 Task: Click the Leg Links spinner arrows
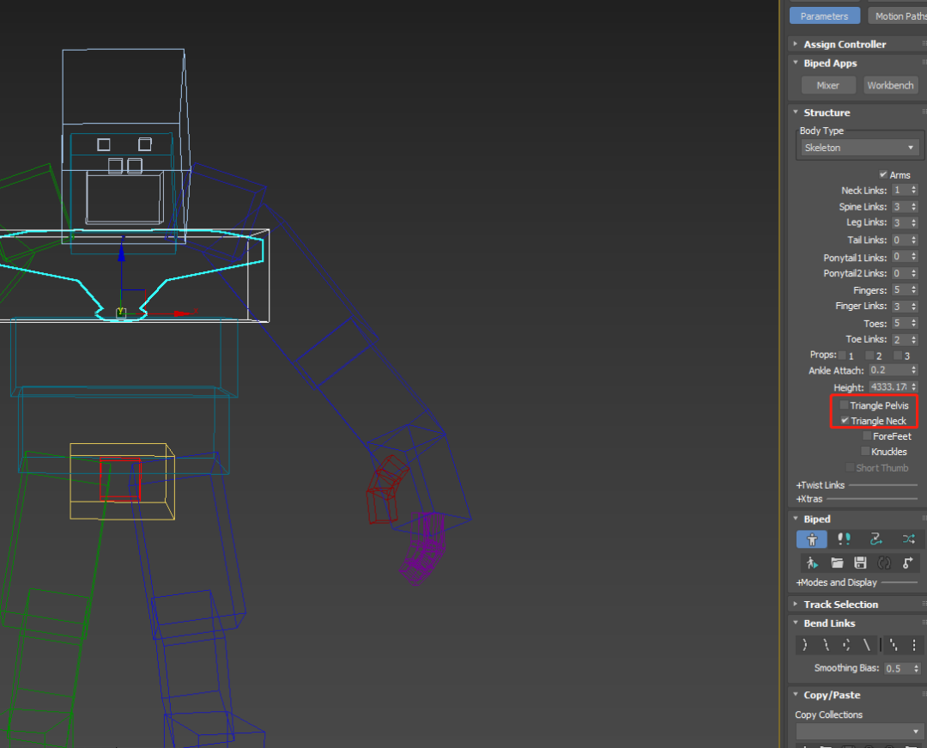tap(914, 222)
